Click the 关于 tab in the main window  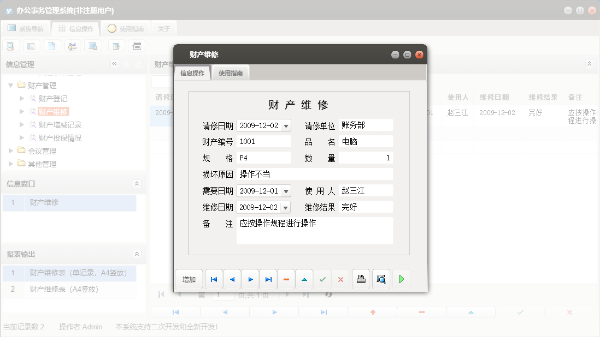click(163, 28)
